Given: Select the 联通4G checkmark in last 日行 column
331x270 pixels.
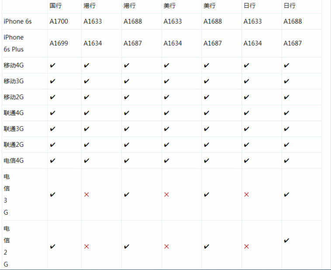Looking at the screenshot, I should coord(286,113).
